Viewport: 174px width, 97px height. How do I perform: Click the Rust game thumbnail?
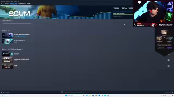pos(7,66)
